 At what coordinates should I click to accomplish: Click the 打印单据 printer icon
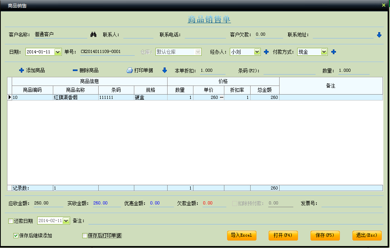point(130,71)
